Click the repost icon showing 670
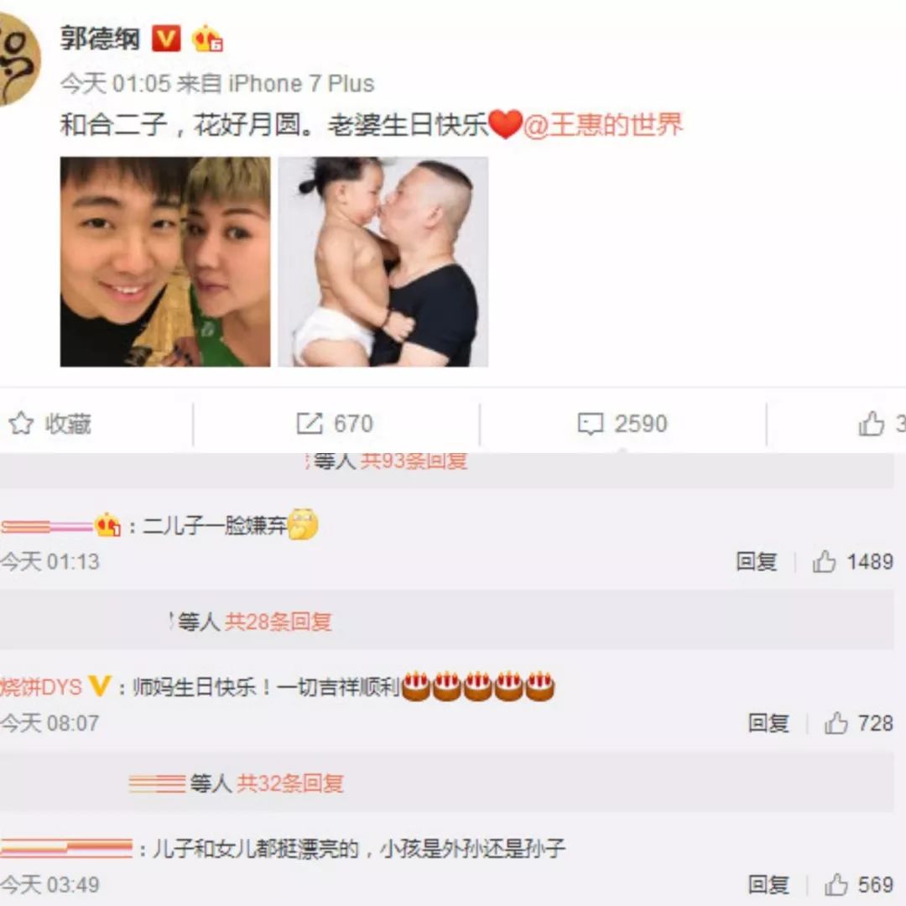Image resolution: width=906 pixels, height=906 pixels. (309, 424)
